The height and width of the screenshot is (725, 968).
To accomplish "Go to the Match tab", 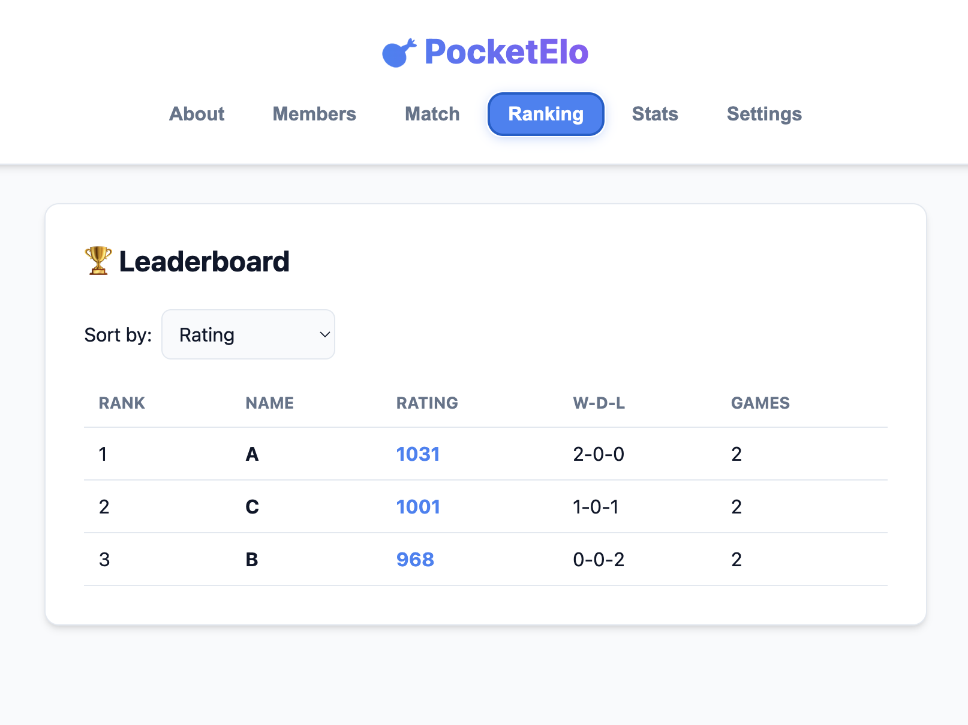I will click(432, 114).
